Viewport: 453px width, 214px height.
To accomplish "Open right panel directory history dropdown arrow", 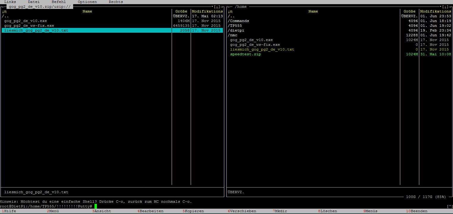I will coord(445,7).
